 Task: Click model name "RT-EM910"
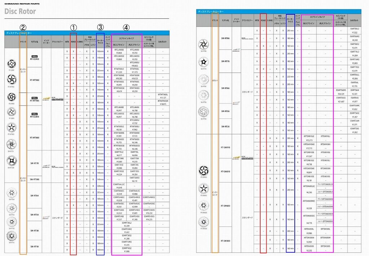[x=226, y=147]
